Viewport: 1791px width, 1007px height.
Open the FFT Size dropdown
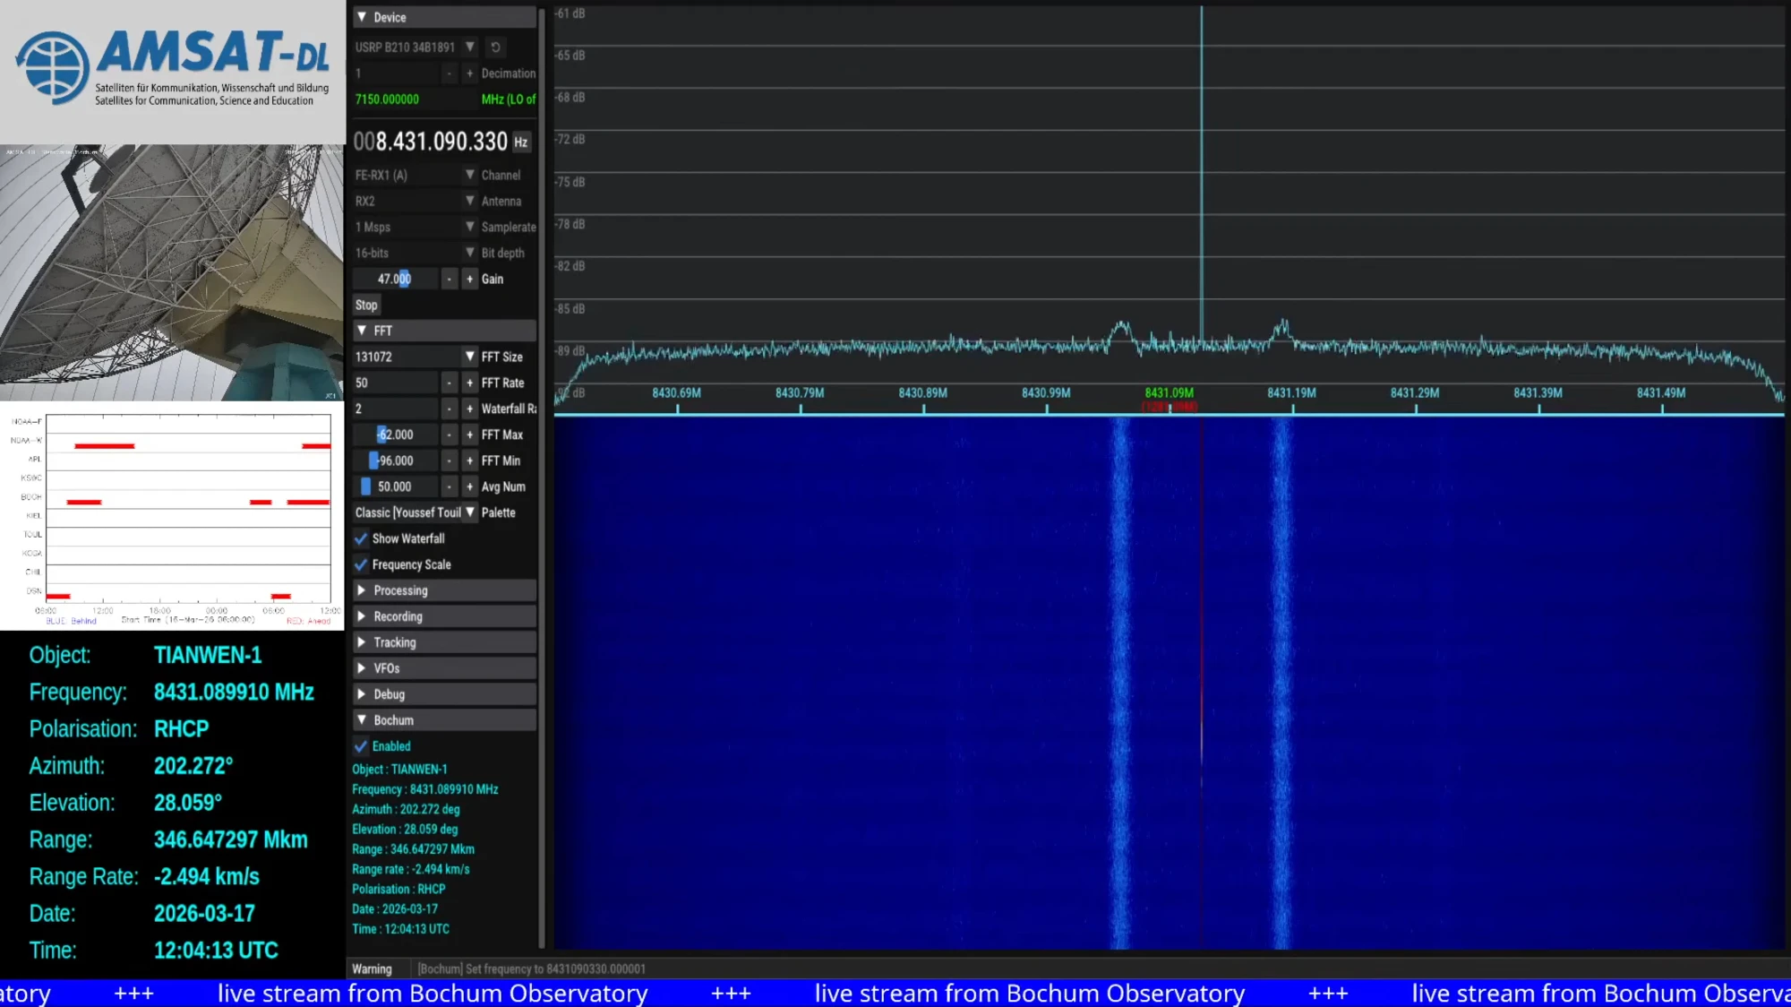[469, 357]
